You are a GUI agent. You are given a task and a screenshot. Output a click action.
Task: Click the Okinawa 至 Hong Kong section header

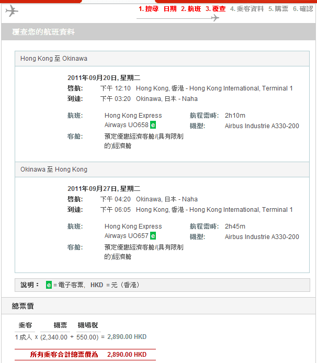[x=54, y=169]
